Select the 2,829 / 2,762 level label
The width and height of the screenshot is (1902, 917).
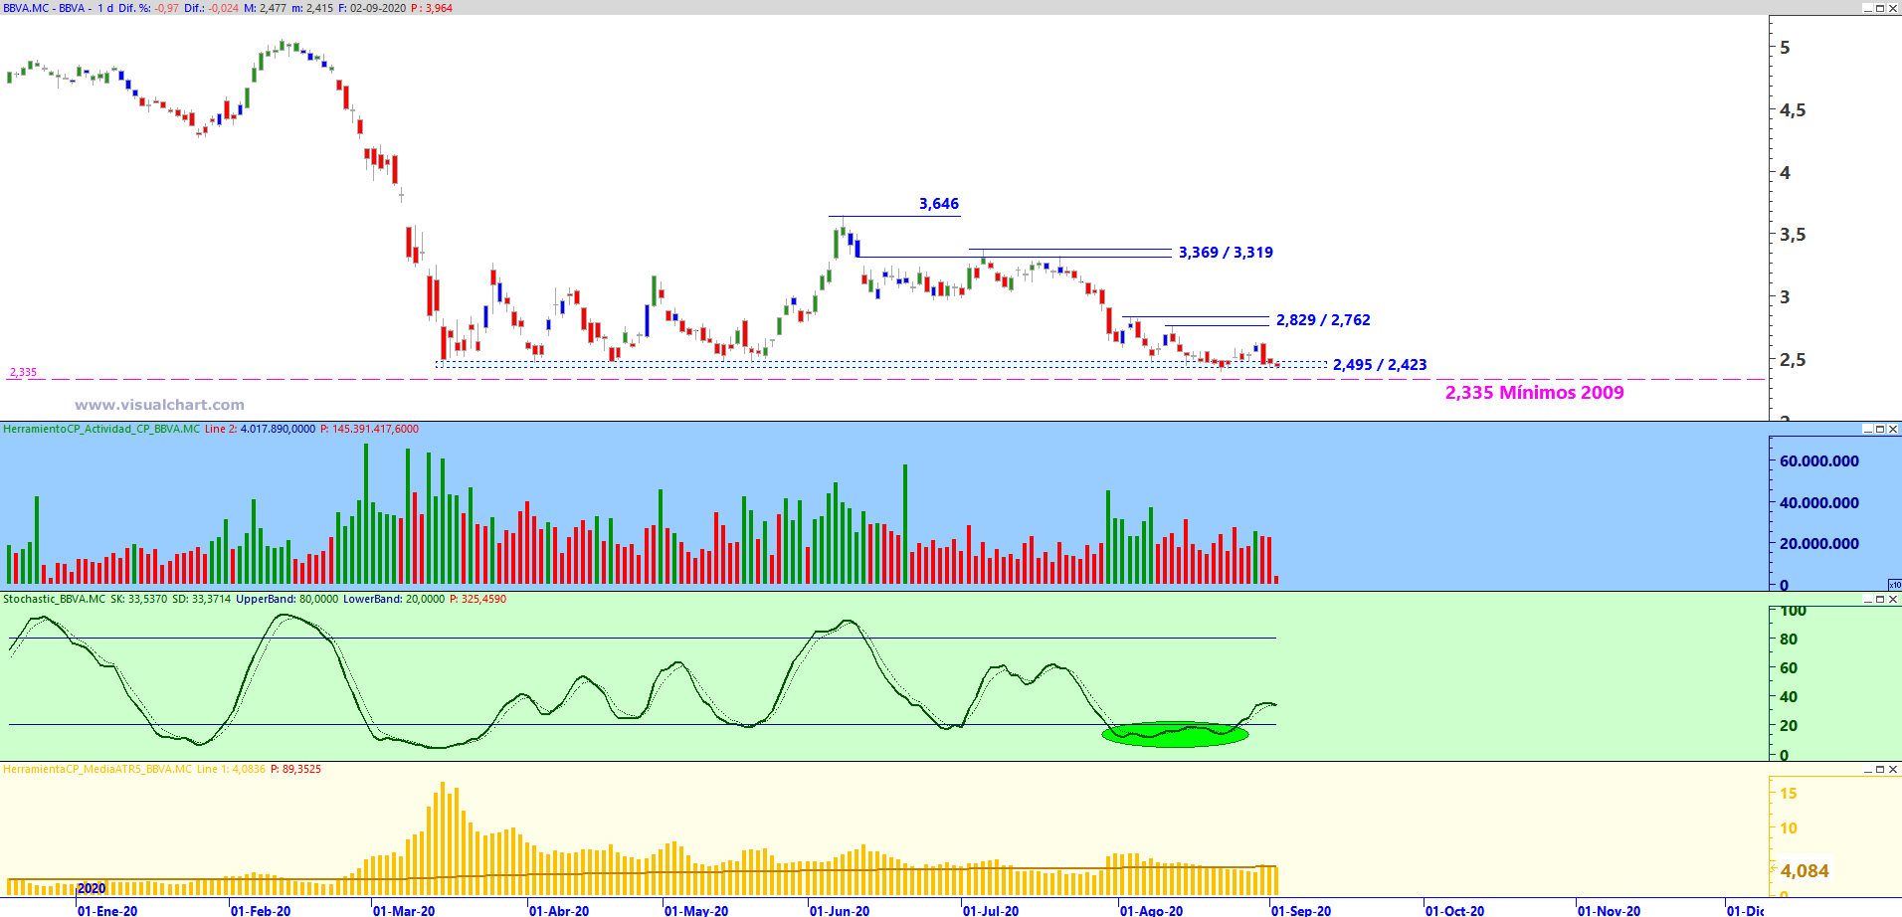tap(1323, 320)
